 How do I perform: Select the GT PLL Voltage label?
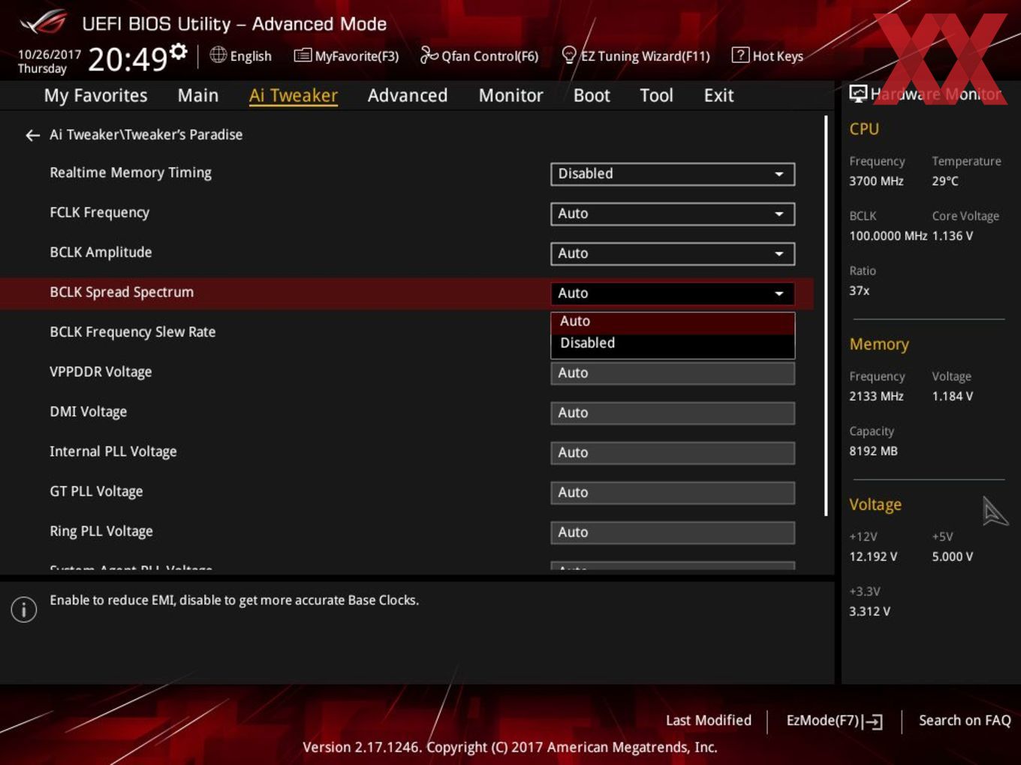pos(96,491)
